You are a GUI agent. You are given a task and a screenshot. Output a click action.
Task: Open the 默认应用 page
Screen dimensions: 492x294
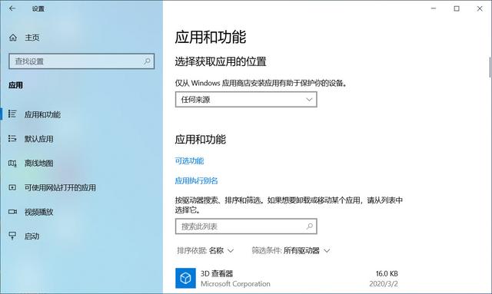tap(81, 138)
